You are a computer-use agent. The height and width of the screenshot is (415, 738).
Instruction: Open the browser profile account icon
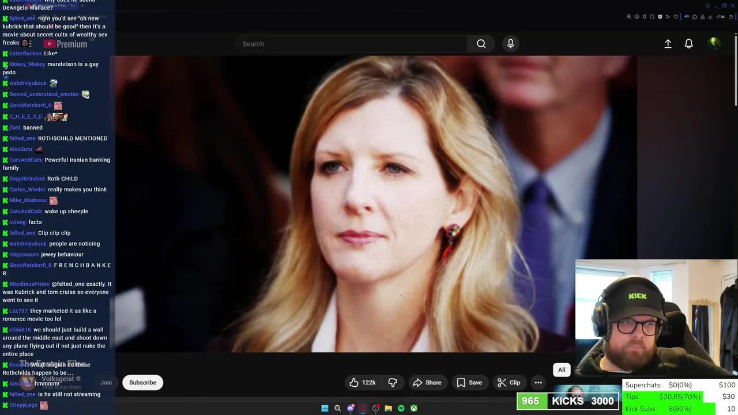pos(702,17)
